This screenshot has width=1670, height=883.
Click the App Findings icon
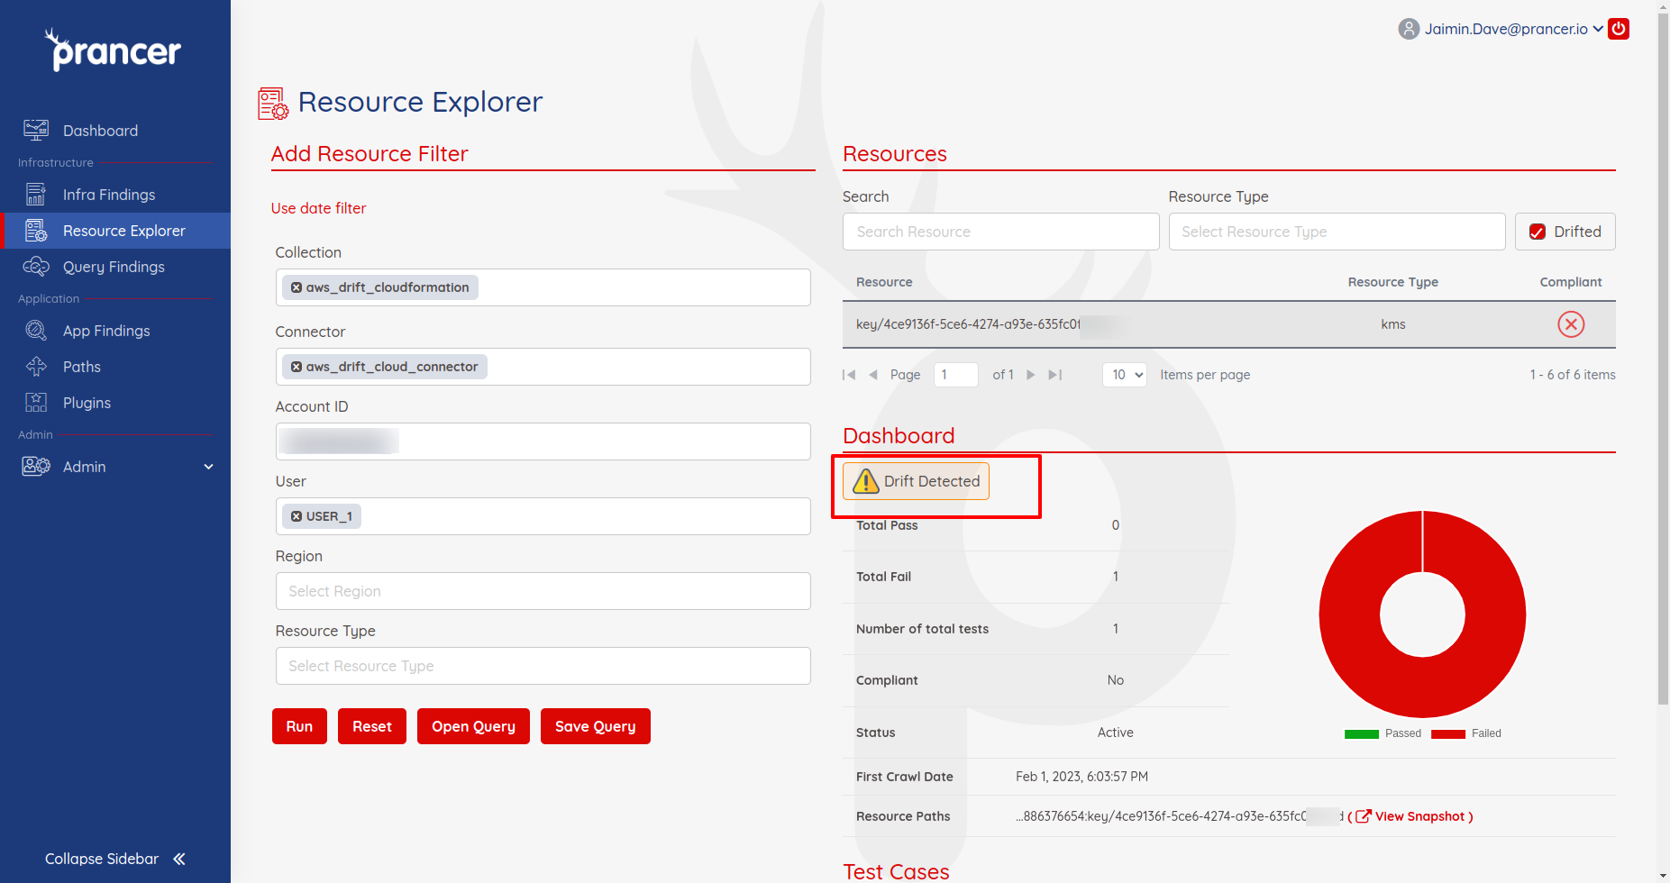click(x=36, y=331)
